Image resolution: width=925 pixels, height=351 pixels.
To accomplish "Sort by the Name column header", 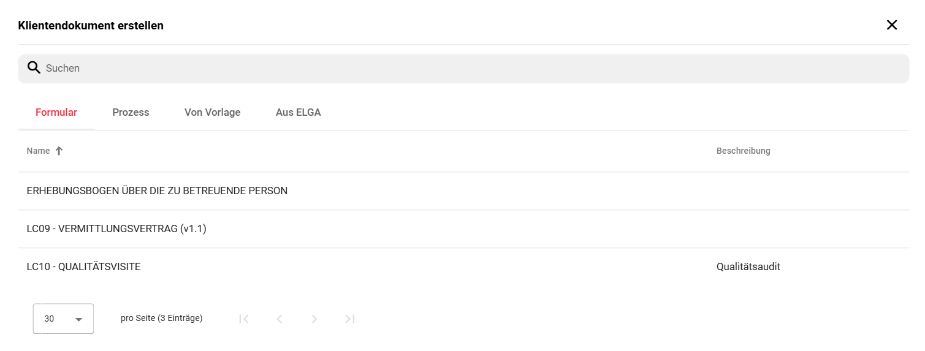I will tap(38, 151).
